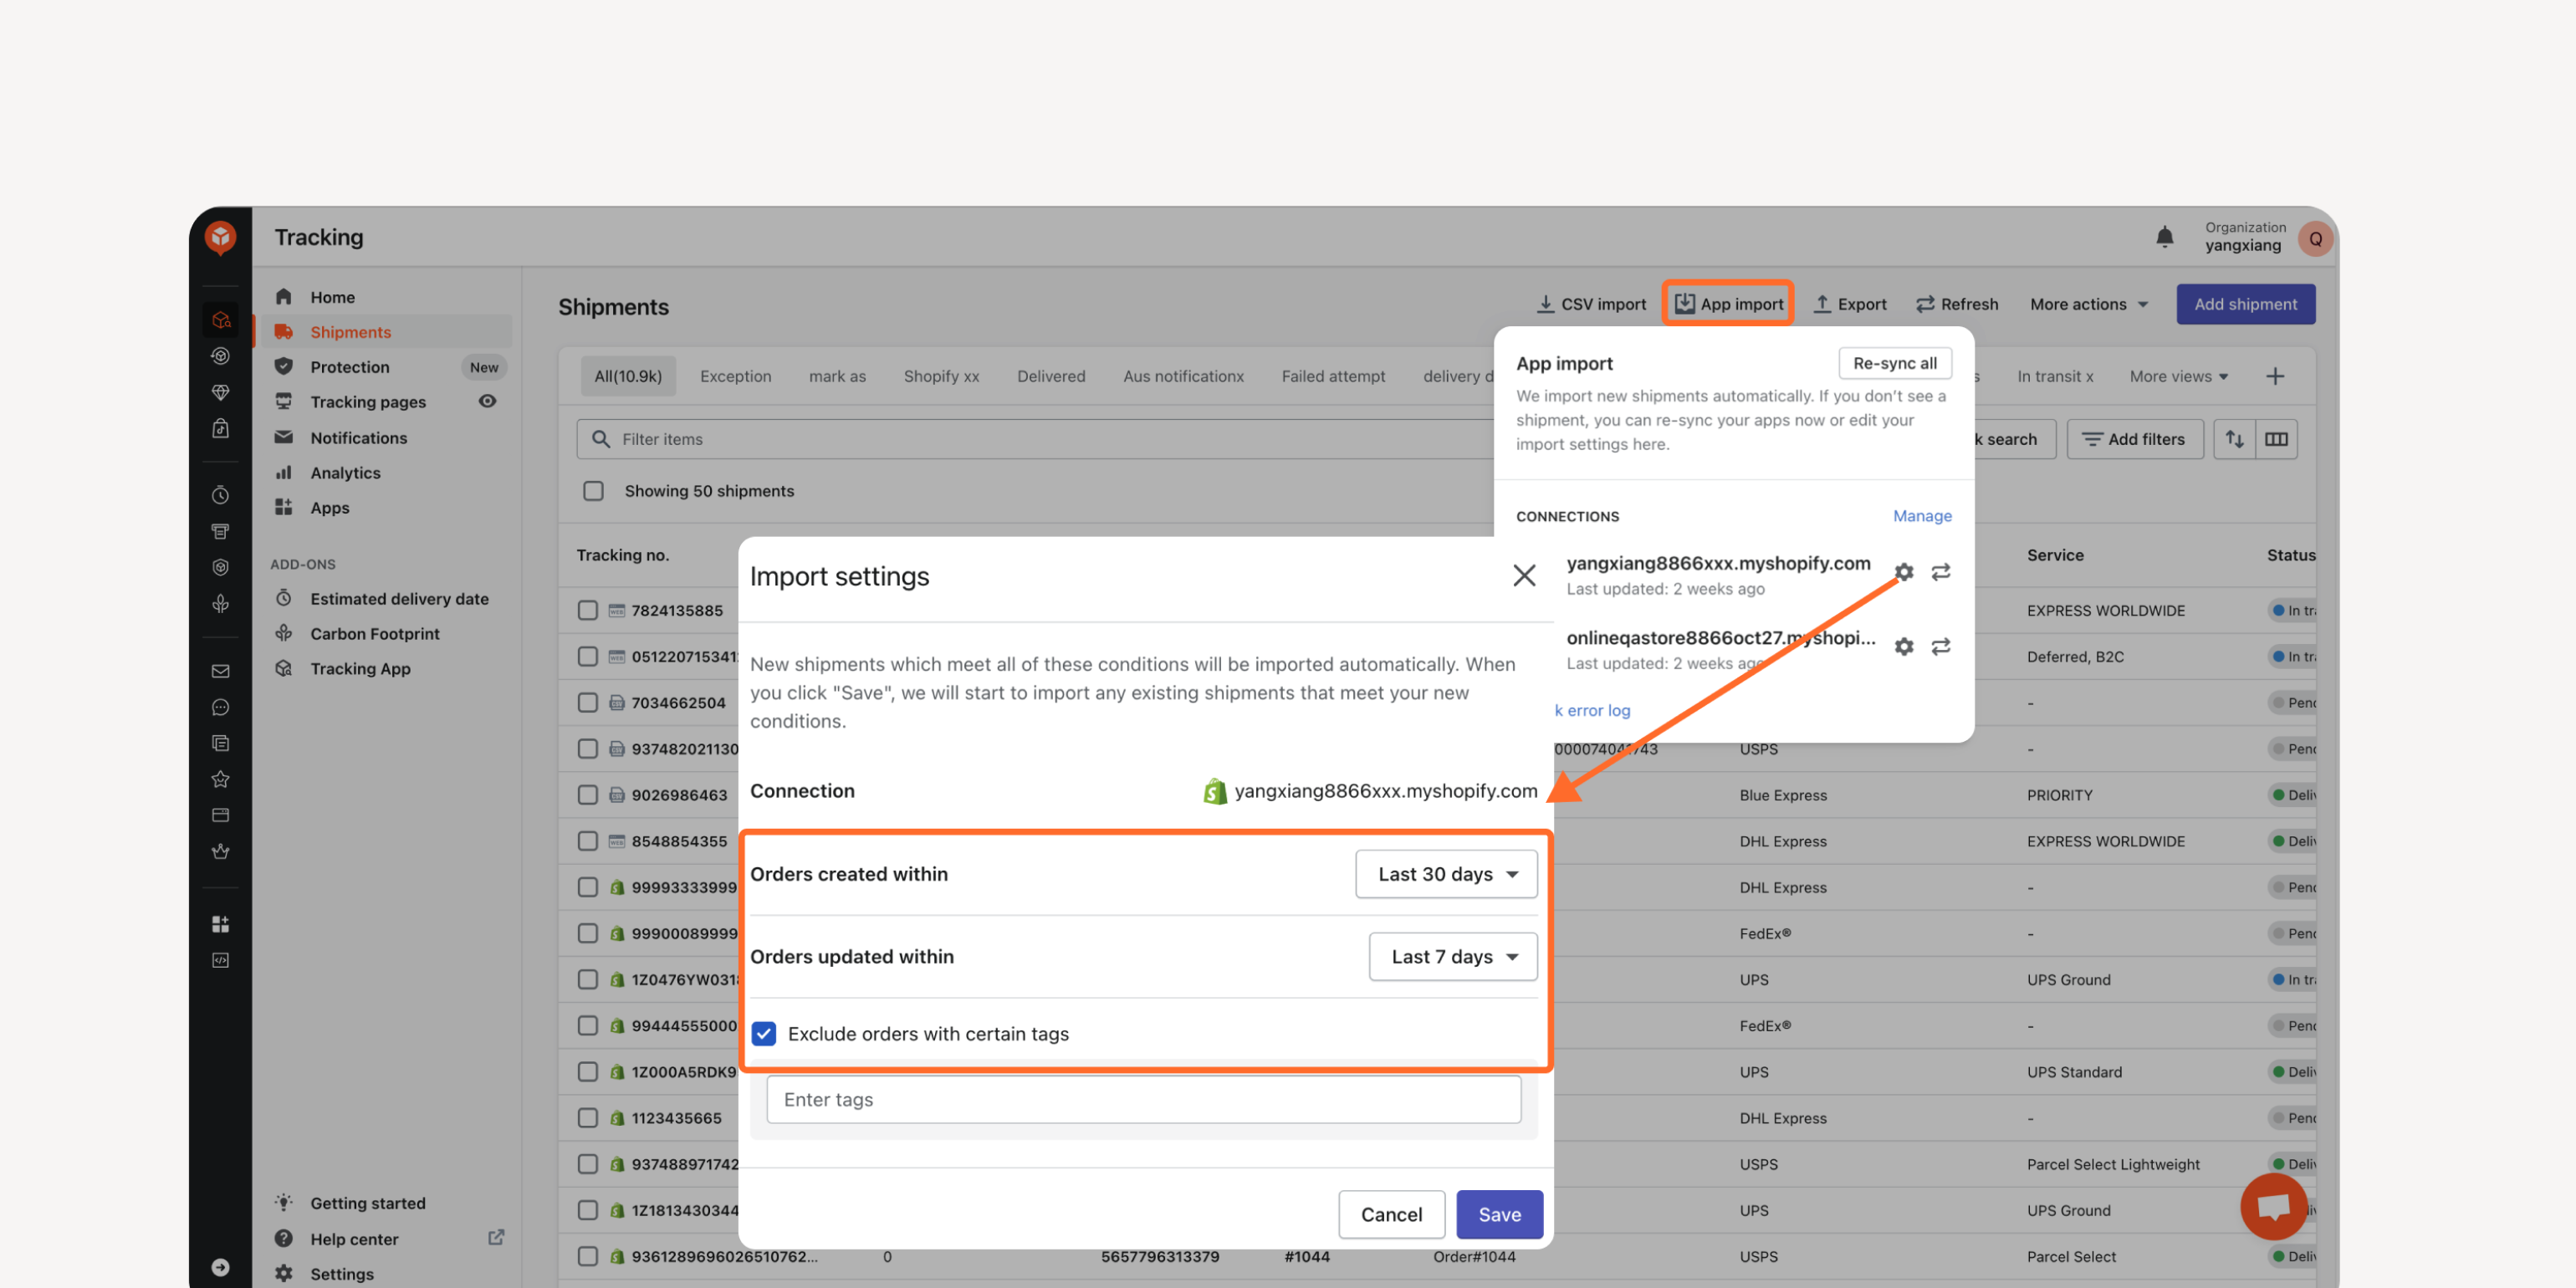Open the Manage connections link
This screenshot has width=2576, height=1288.
[x=1922, y=516]
